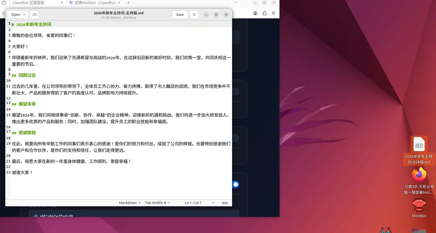The image size is (436, 233).
Task: Click the line '尊敬的各位领导、亲爱的同事们：'
Action: (44, 35)
